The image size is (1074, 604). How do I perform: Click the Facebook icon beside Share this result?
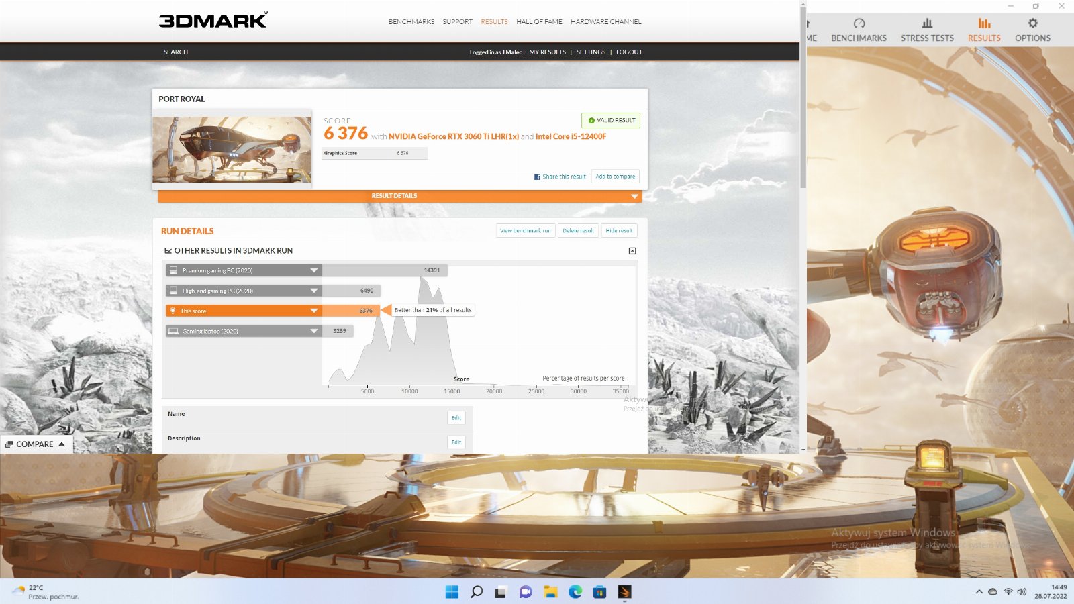click(537, 177)
